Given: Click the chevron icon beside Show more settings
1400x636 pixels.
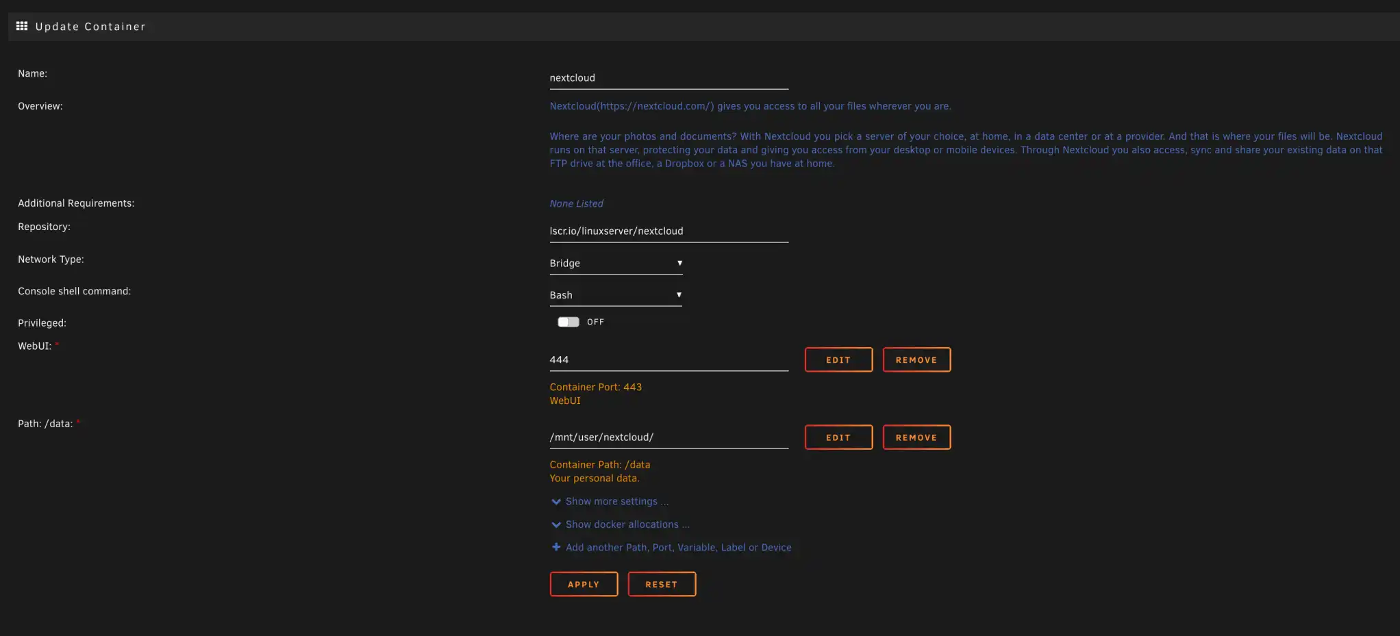Looking at the screenshot, I should tap(556, 502).
